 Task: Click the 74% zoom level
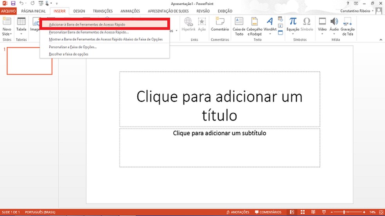(x=372, y=212)
